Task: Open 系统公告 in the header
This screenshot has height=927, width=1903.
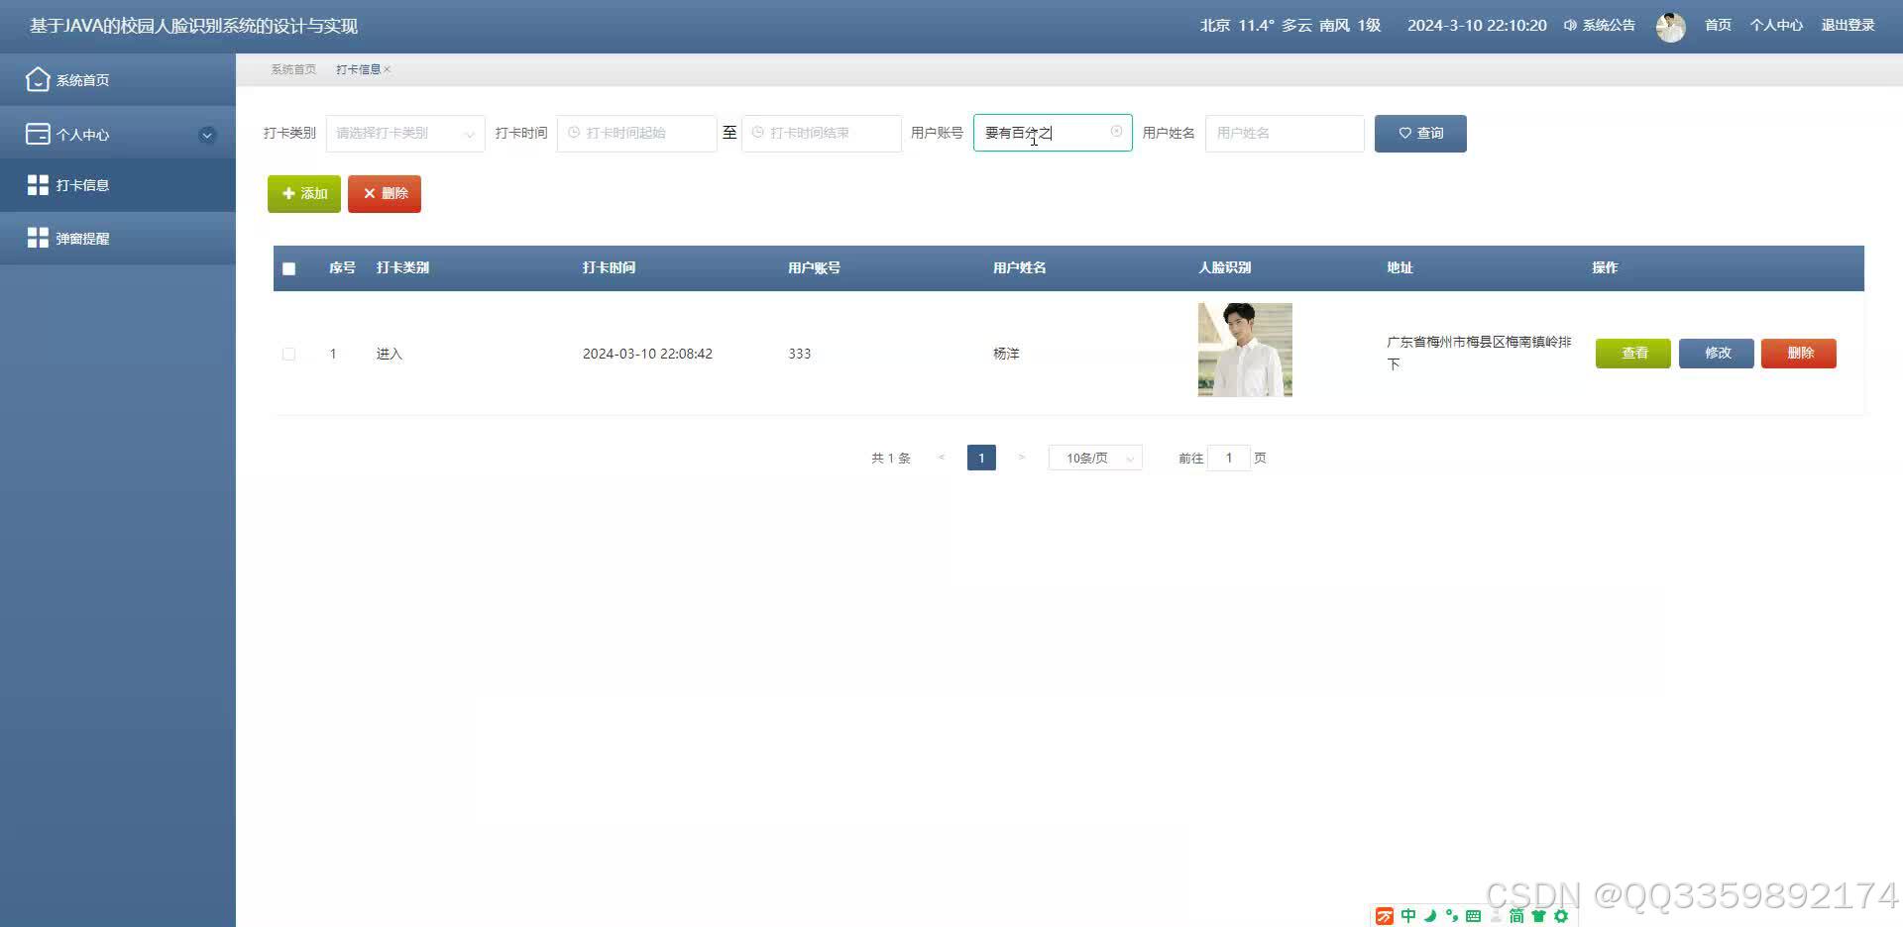Action: [x=1608, y=26]
